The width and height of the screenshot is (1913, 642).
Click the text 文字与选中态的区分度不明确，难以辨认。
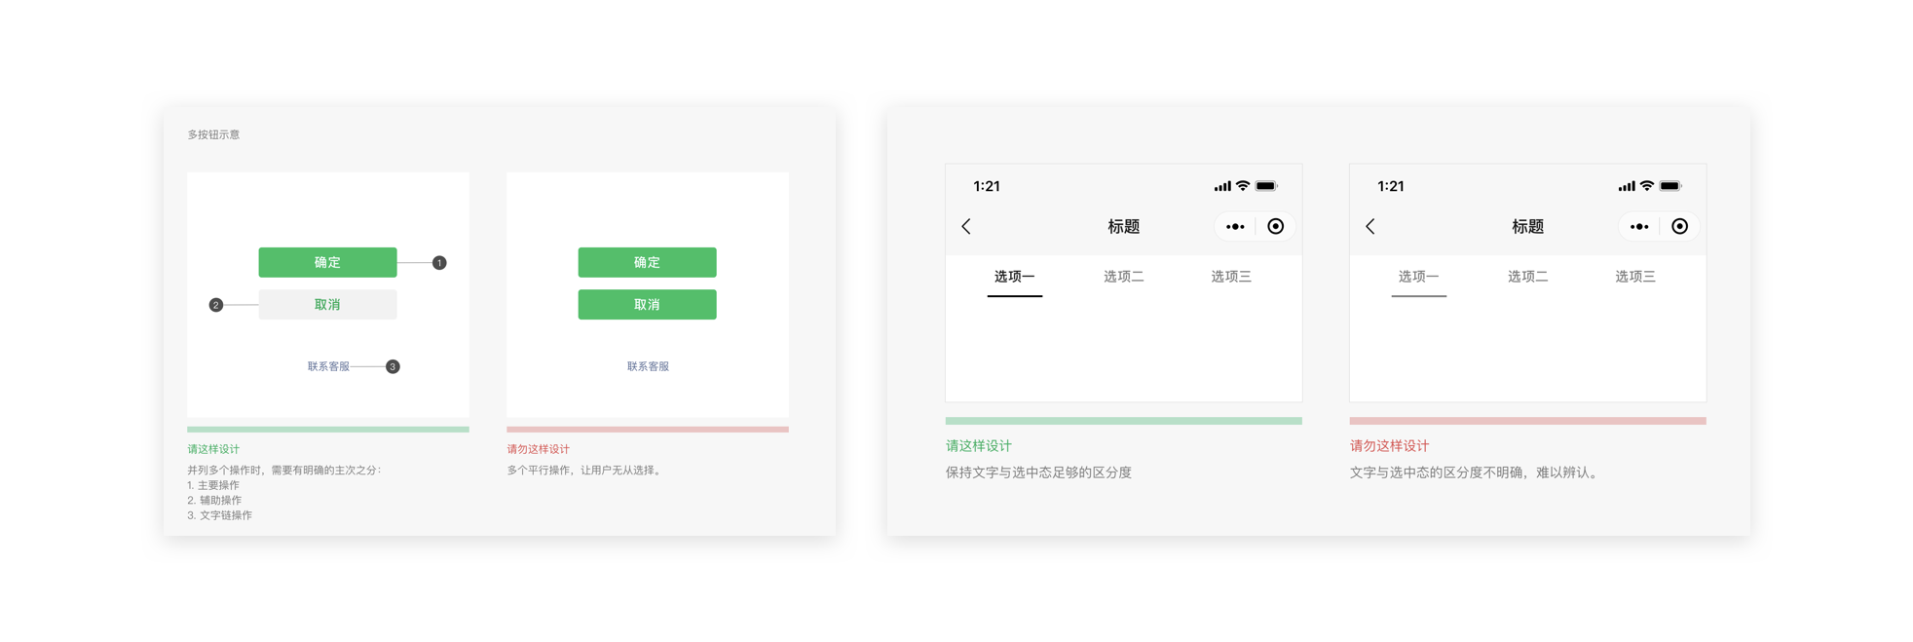coord(1477,472)
